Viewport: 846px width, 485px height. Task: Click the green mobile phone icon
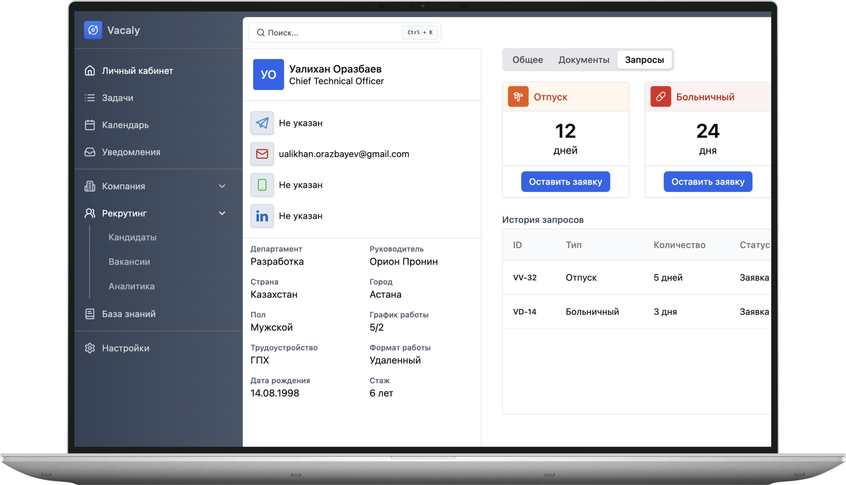pos(262,185)
